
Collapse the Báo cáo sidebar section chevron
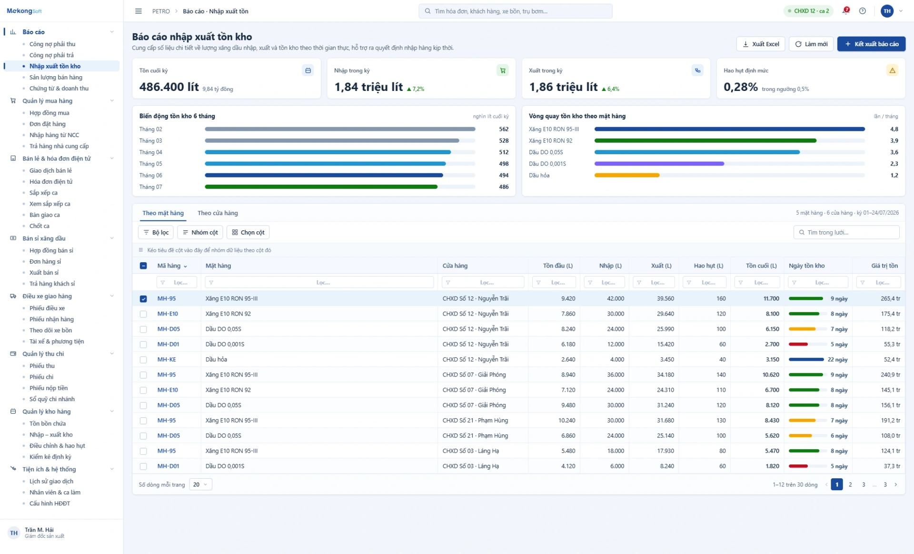112,32
